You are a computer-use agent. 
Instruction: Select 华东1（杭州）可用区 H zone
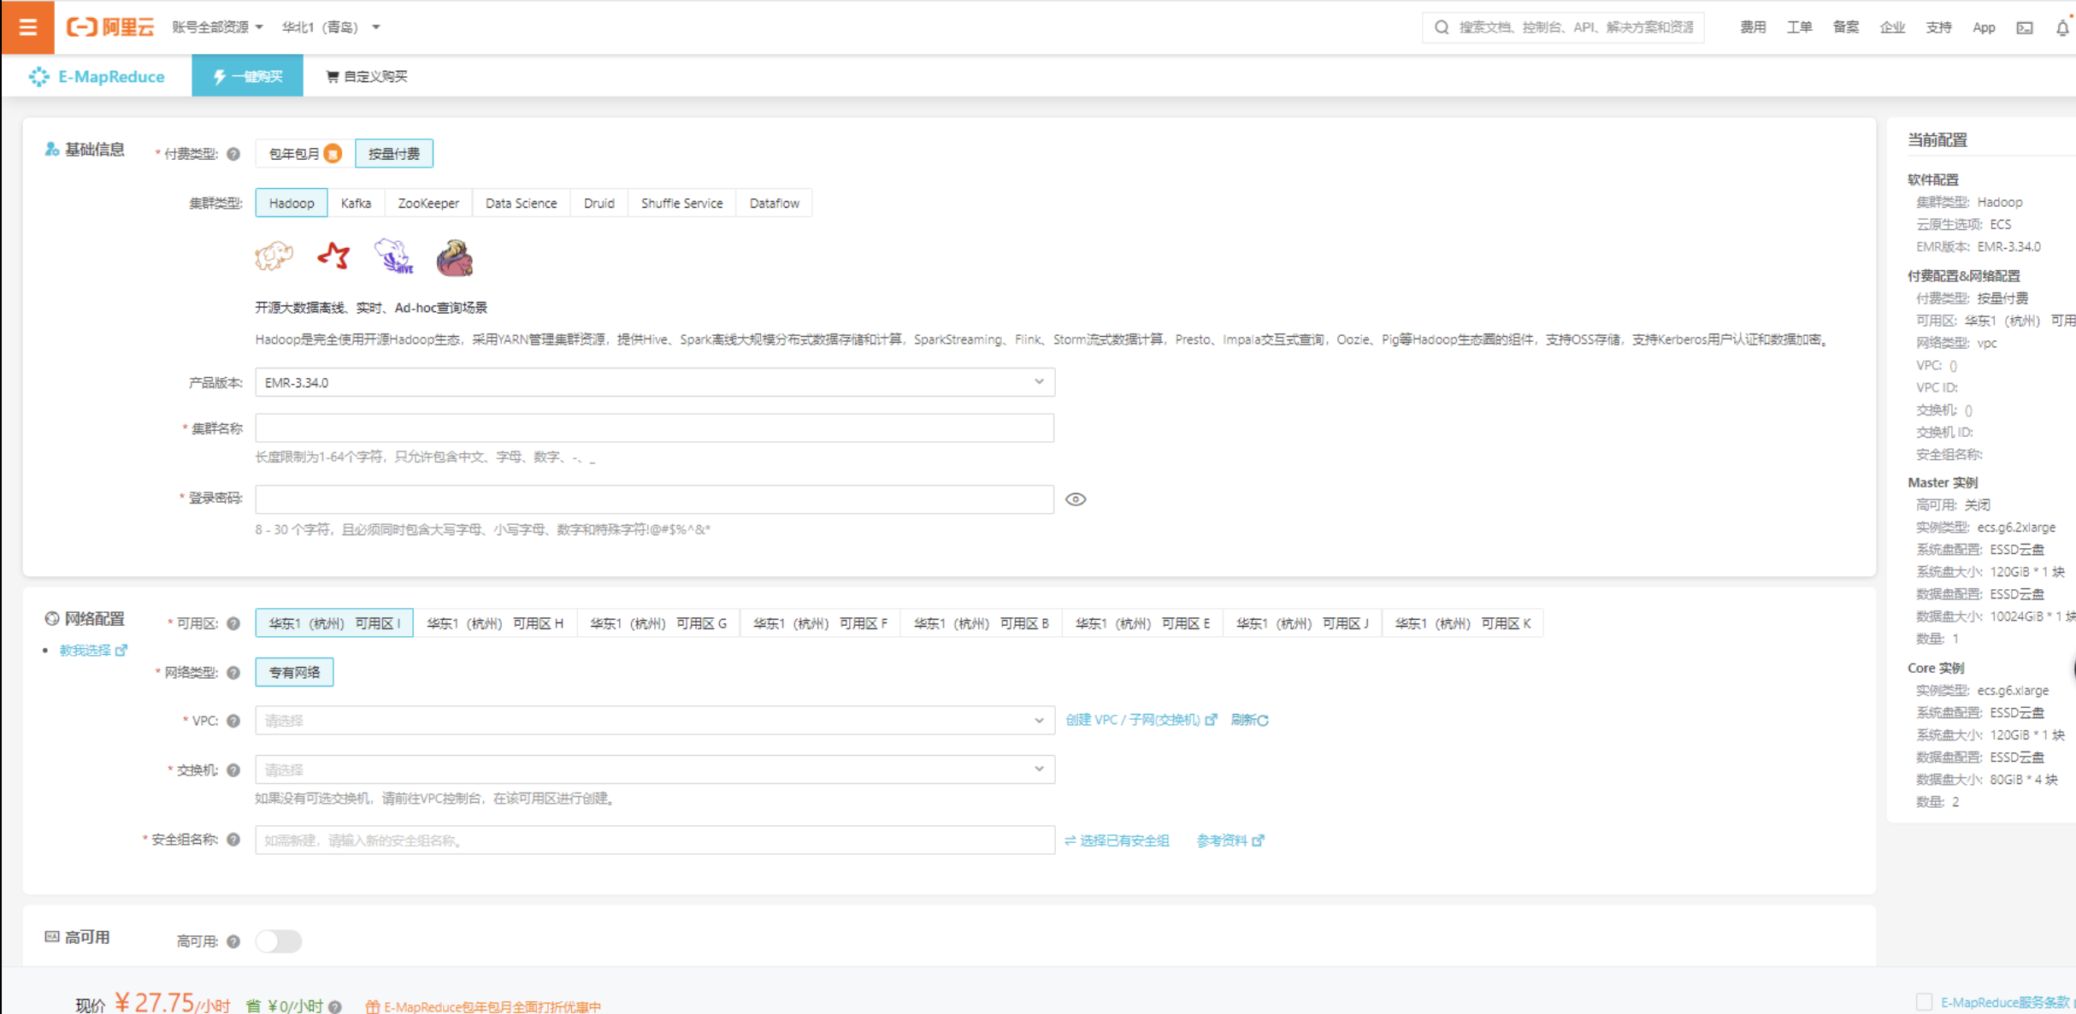495,623
